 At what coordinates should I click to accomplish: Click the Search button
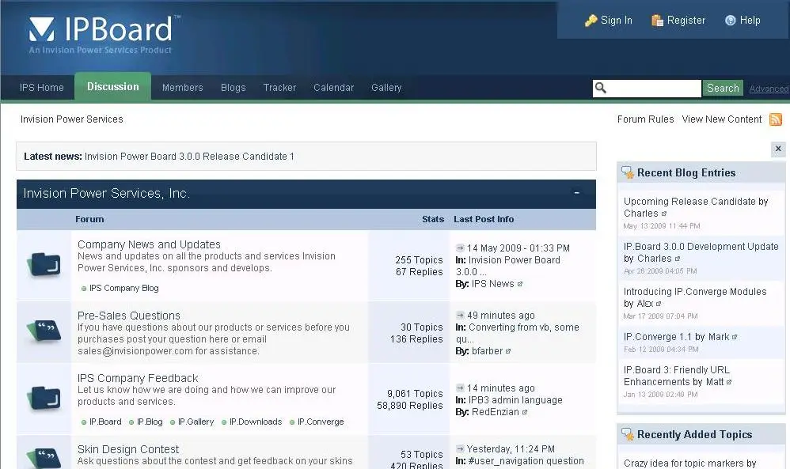tap(723, 88)
